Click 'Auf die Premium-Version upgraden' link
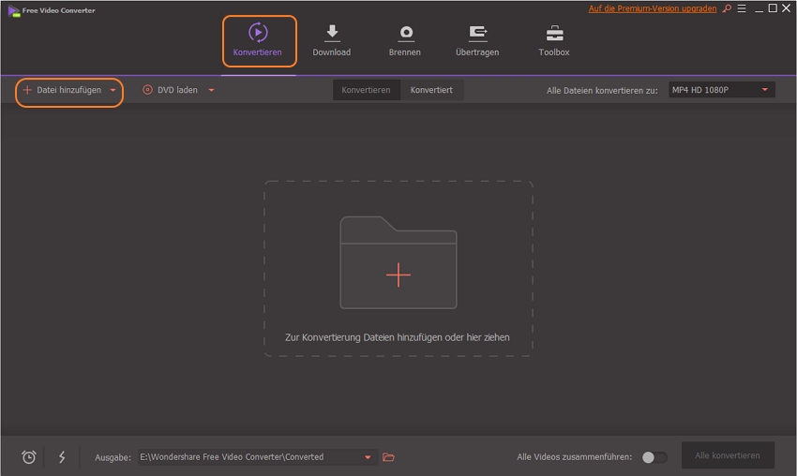Viewport: 797px width, 476px height. click(x=653, y=8)
